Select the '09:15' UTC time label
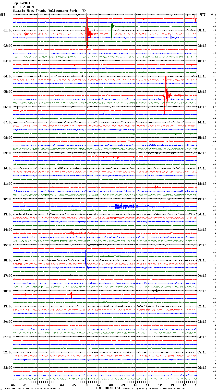The height and width of the screenshot is (392, 217). tap(202, 46)
